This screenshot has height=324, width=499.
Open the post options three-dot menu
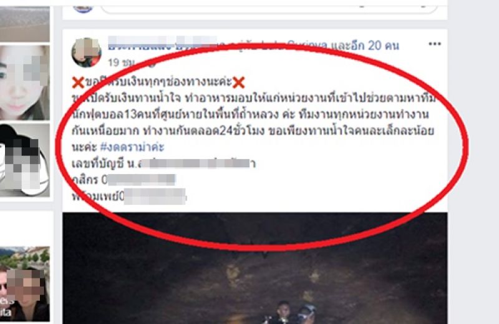point(435,44)
